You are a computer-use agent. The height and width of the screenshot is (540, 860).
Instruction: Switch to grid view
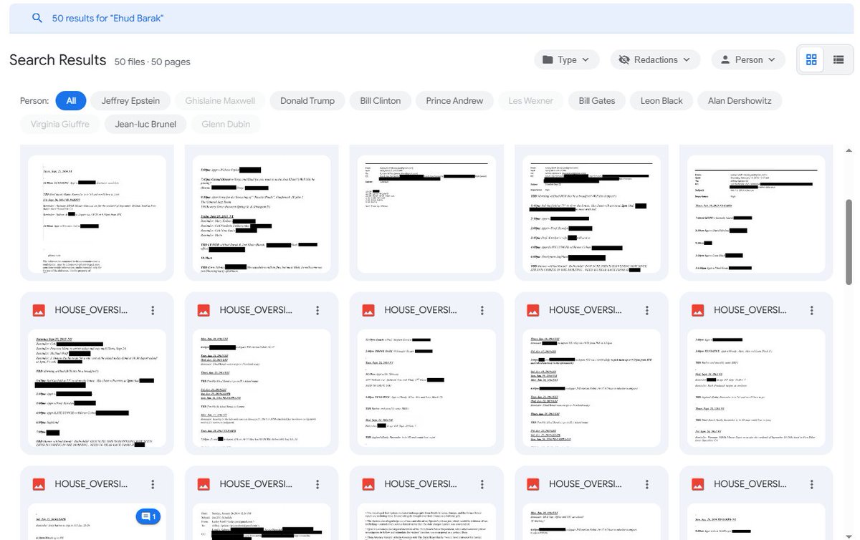point(811,60)
